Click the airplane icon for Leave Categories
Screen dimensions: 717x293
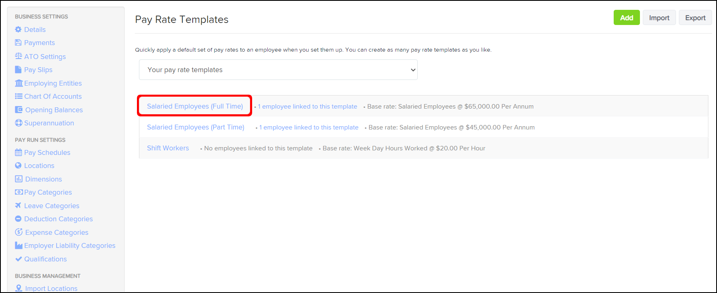pos(18,205)
